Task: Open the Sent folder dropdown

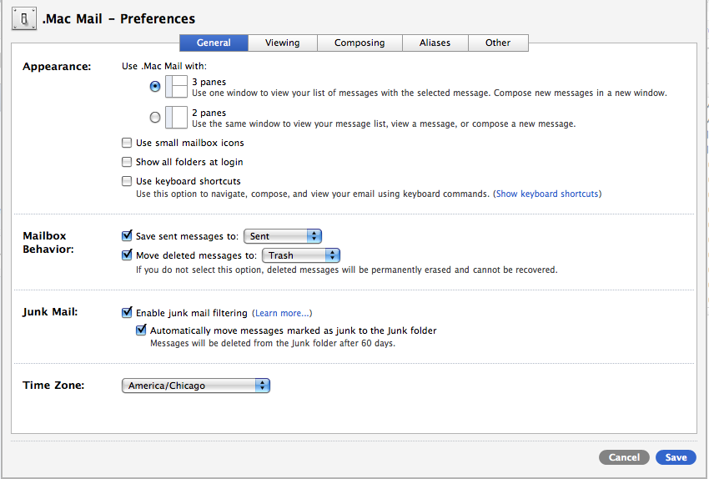Action: (283, 236)
